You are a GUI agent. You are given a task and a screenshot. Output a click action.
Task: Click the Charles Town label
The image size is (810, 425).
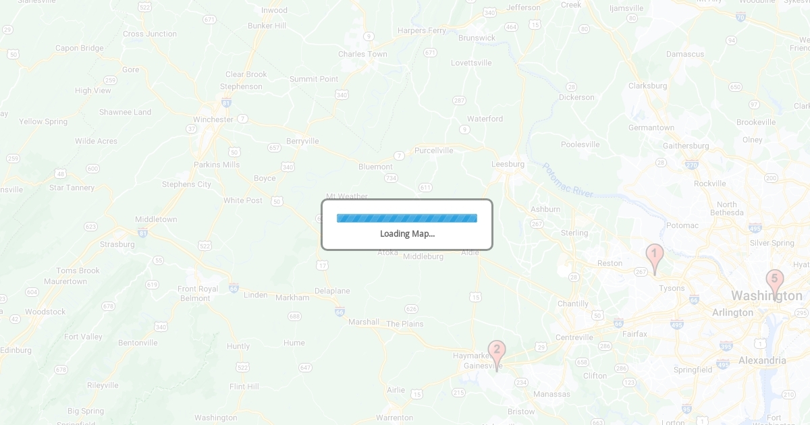(362, 54)
